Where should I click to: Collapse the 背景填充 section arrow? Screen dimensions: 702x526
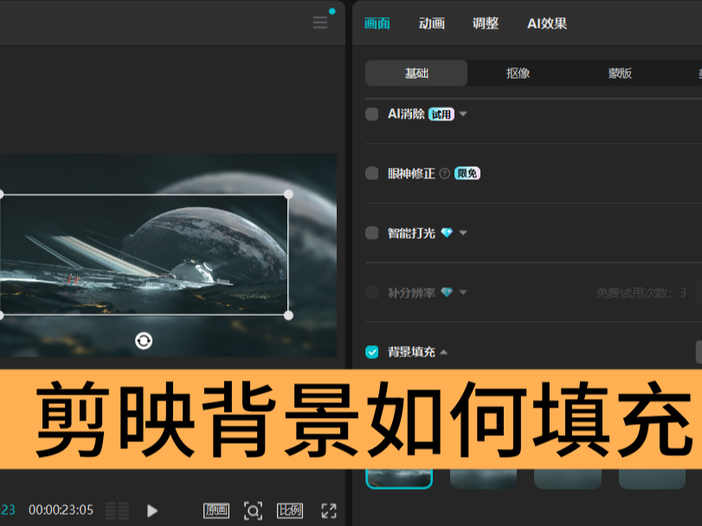coord(444,352)
